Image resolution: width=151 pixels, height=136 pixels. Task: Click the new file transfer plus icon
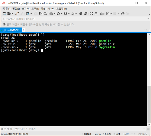tap(108, 14)
